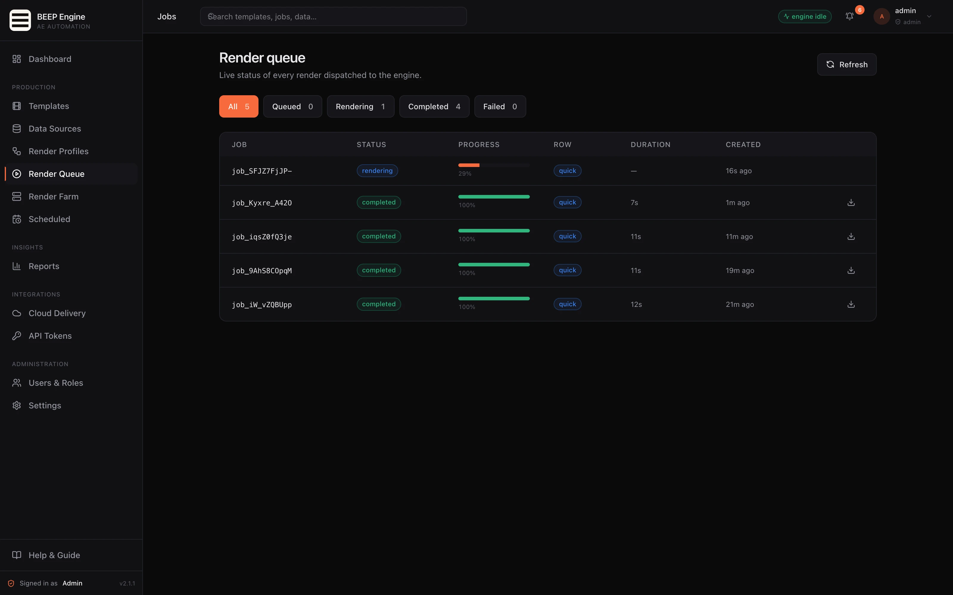
Task: Filter jobs by Rendering
Action: pos(361,106)
